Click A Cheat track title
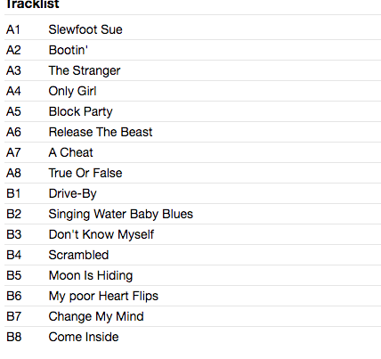 (x=71, y=152)
